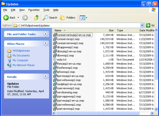The image size is (159, 116).
Task: Select file lpsrvmuisp2-en-us.msp
Action: point(70,76)
